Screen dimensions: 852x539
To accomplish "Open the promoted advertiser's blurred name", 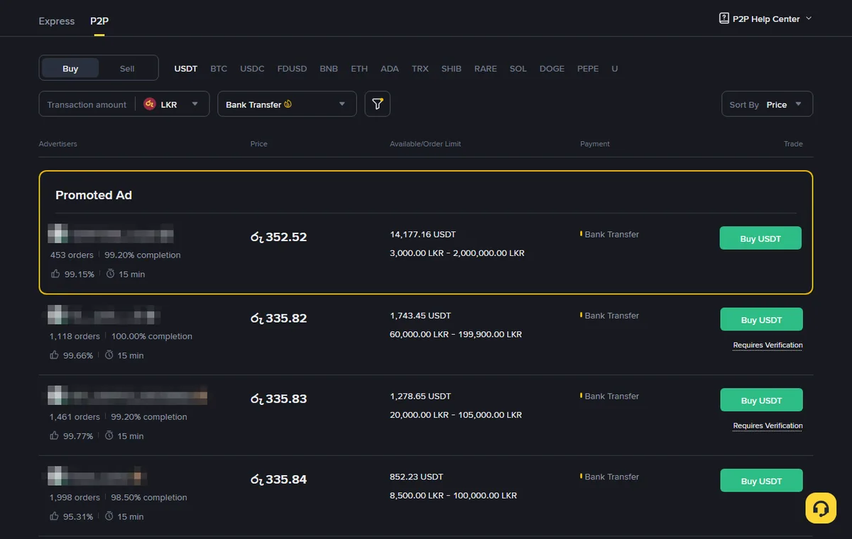I will tap(111, 233).
